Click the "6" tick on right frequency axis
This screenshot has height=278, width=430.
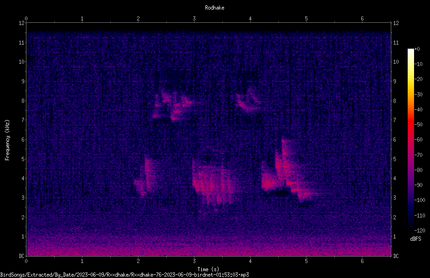(x=394, y=139)
